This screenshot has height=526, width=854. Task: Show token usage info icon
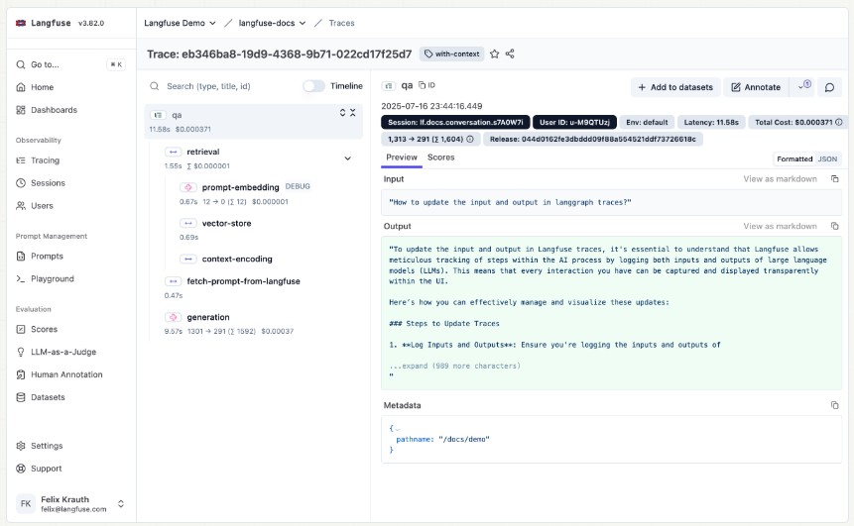pos(470,140)
